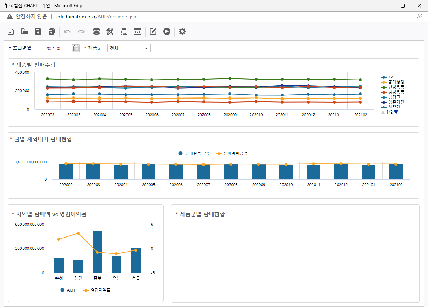The width and height of the screenshot is (428, 307).
Task: Switch to edit mode with pencil icon
Action: (x=153, y=32)
